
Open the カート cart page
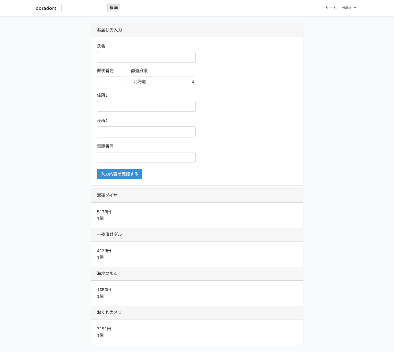click(330, 8)
